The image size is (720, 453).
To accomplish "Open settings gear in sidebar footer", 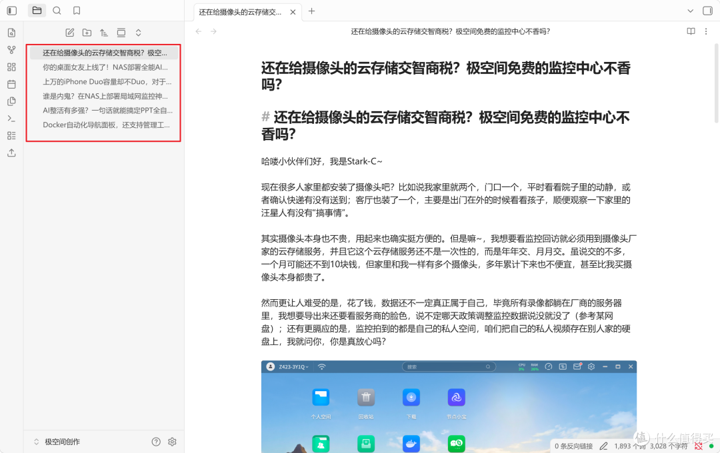I will 172,442.
